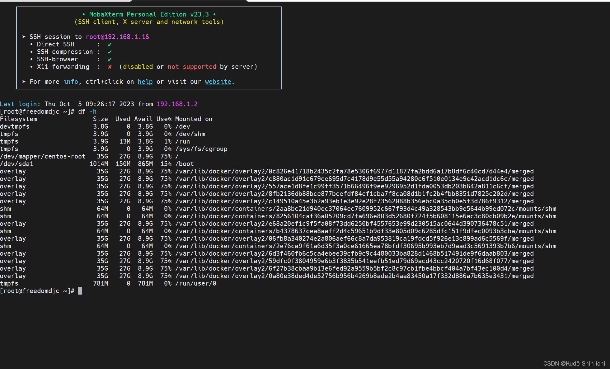Click the /run/user/0 mount point
This screenshot has height=369, width=610.
tap(196, 283)
